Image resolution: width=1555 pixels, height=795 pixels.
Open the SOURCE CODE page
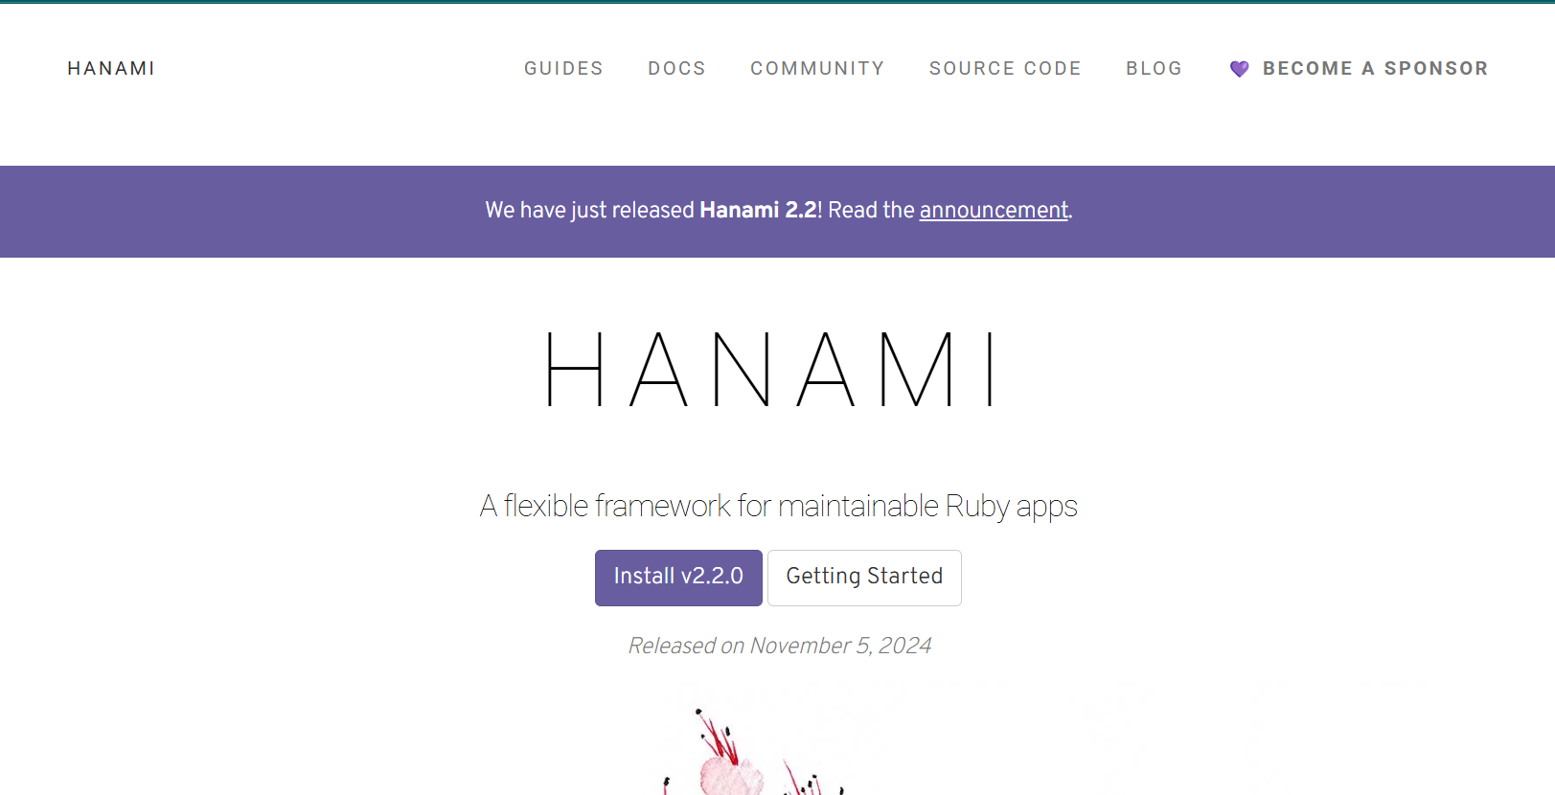point(1005,68)
